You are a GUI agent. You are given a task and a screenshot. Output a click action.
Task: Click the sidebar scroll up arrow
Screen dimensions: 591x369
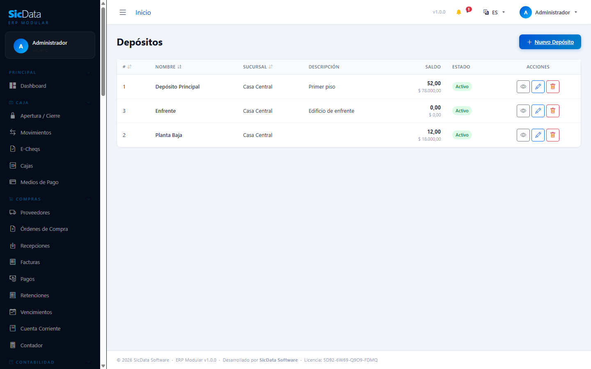(x=103, y=3)
